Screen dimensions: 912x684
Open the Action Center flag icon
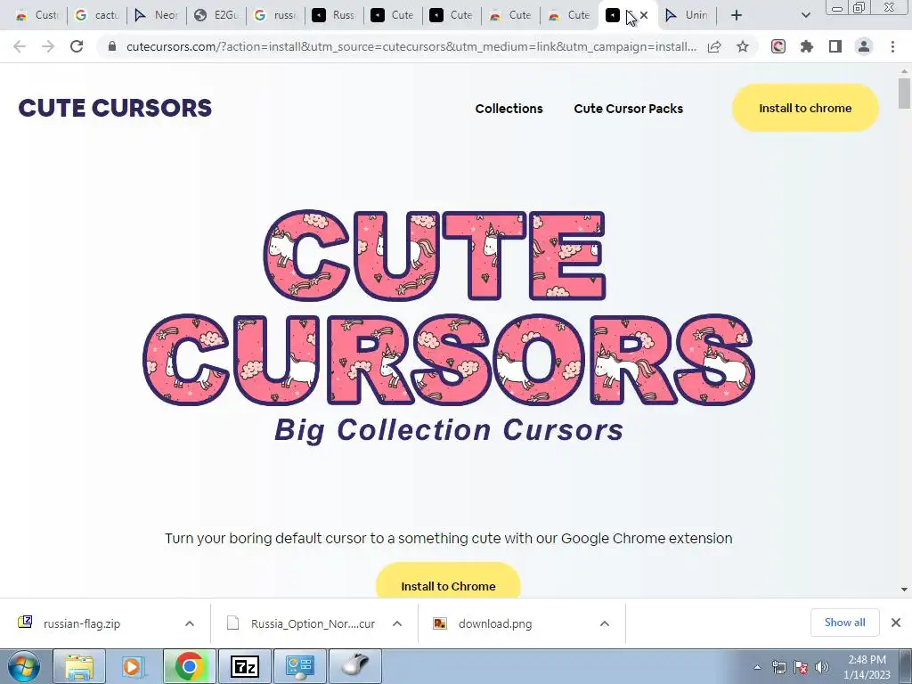coord(801,667)
